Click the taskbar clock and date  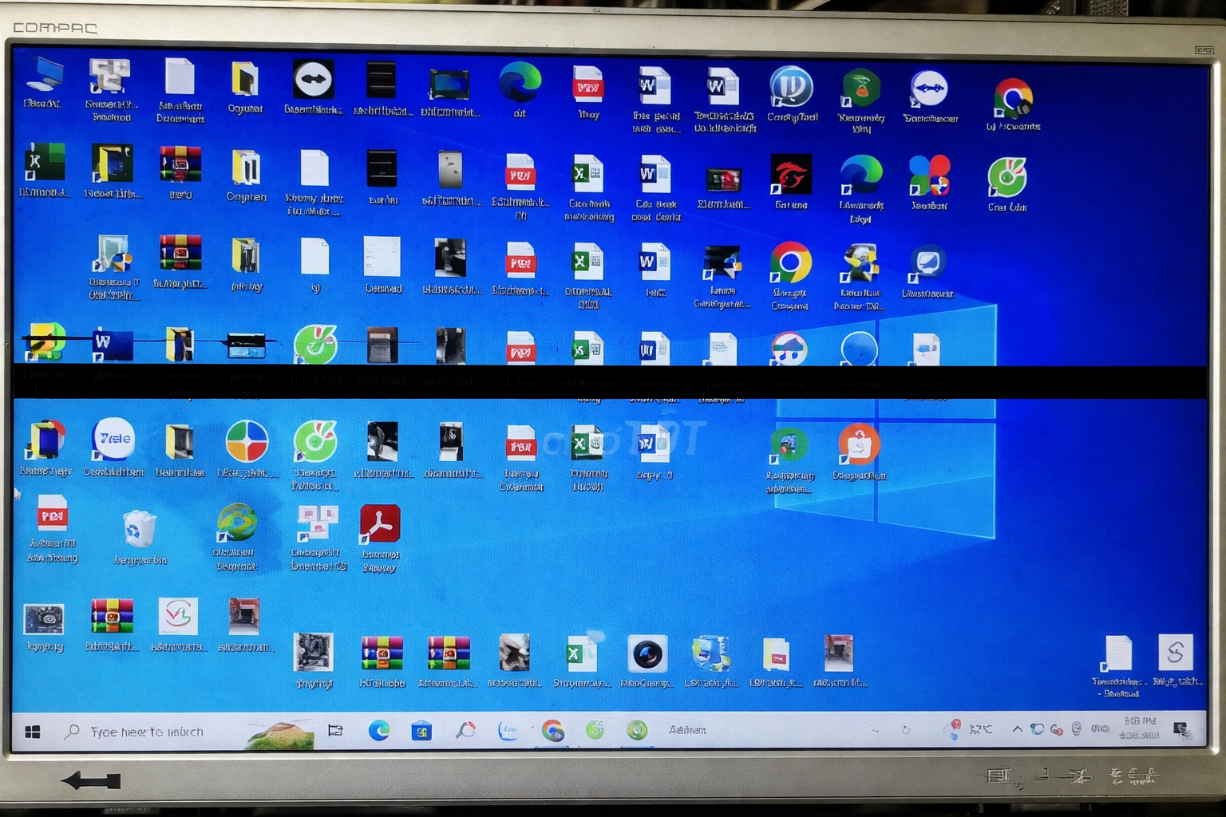click(1139, 728)
